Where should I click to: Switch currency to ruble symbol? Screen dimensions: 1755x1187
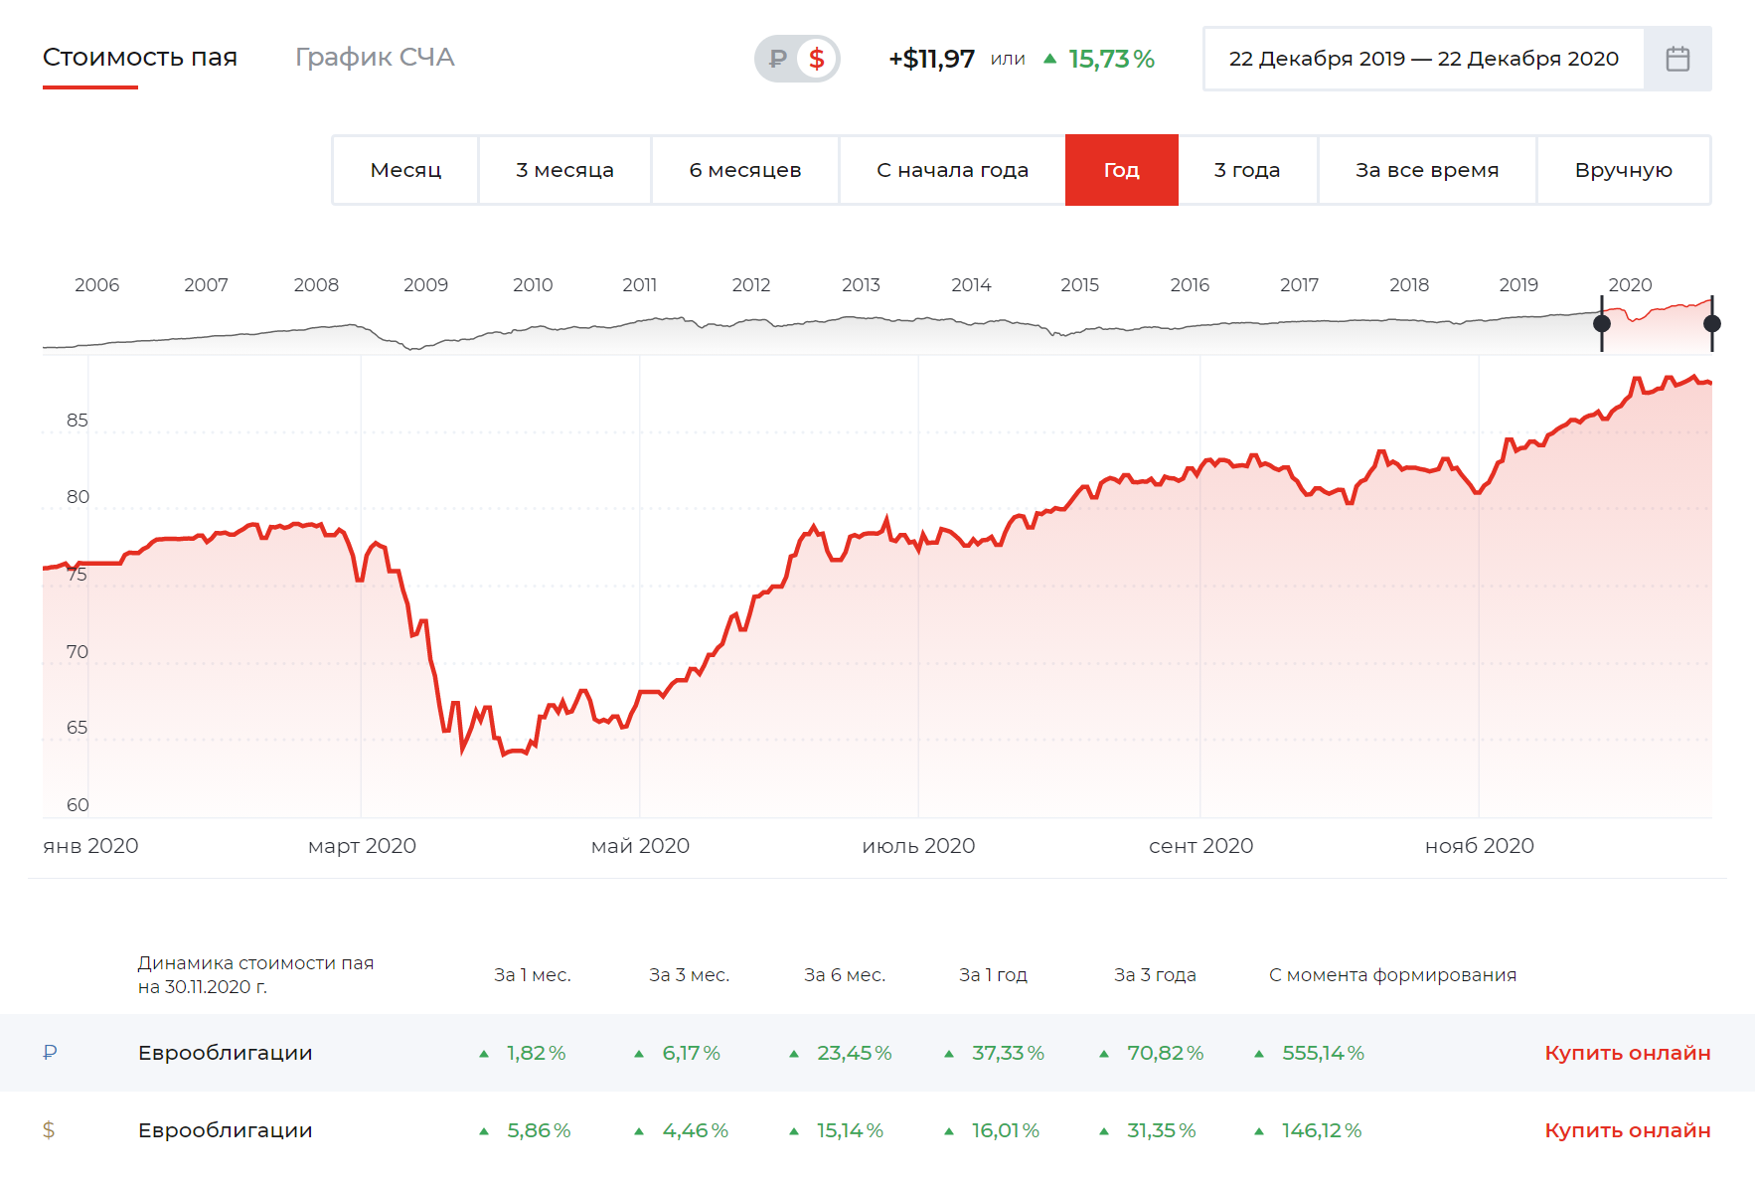(778, 59)
